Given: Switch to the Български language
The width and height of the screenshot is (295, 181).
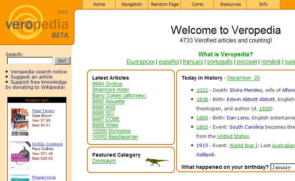Looking at the screenshot, I should click(140, 62).
